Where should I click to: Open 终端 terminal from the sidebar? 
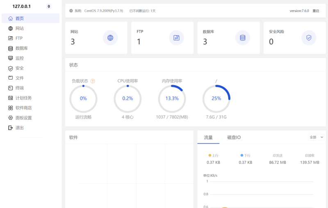[x=19, y=88]
